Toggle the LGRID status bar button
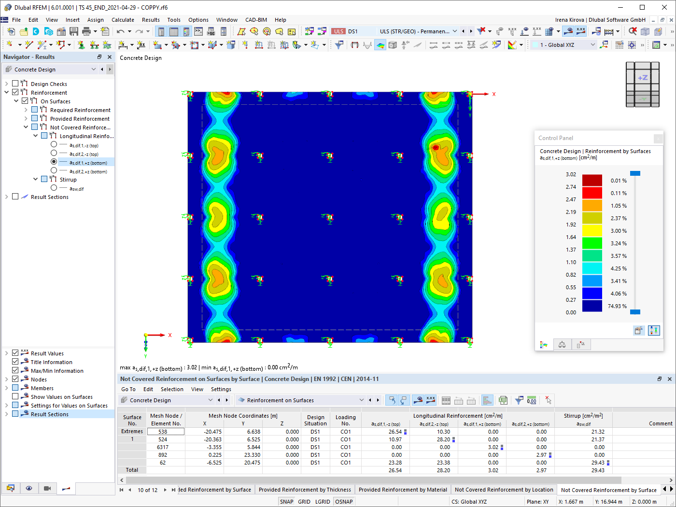This screenshot has height=507, width=676. 323,502
